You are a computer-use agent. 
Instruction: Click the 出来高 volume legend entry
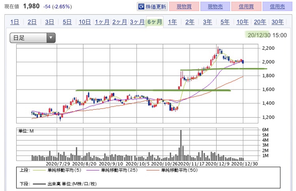[65, 184]
